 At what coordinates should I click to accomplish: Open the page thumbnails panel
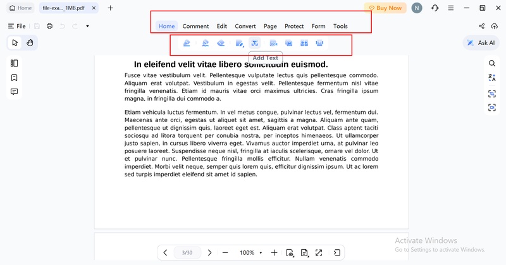pos(14,63)
